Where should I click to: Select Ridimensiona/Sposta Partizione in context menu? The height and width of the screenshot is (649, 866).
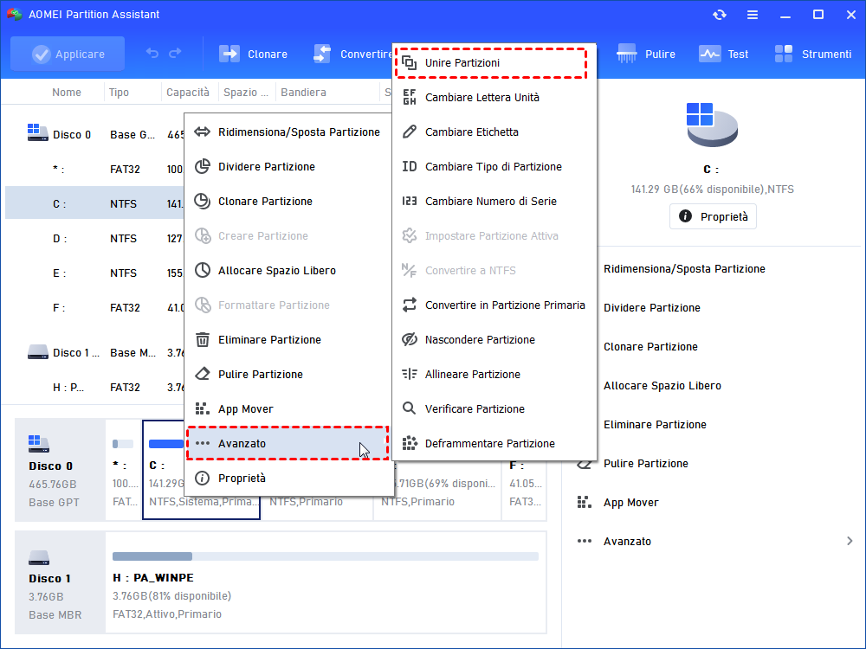(288, 132)
